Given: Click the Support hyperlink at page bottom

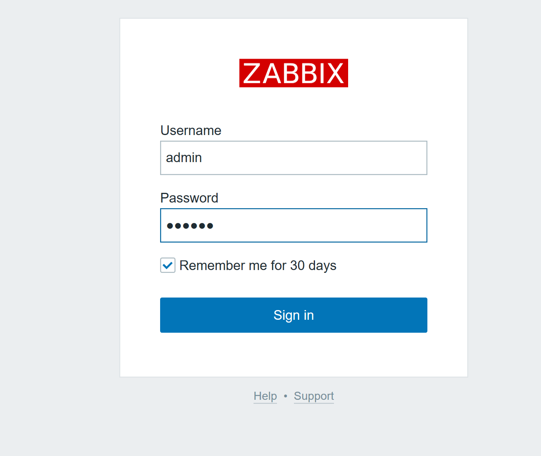Looking at the screenshot, I should point(314,396).
